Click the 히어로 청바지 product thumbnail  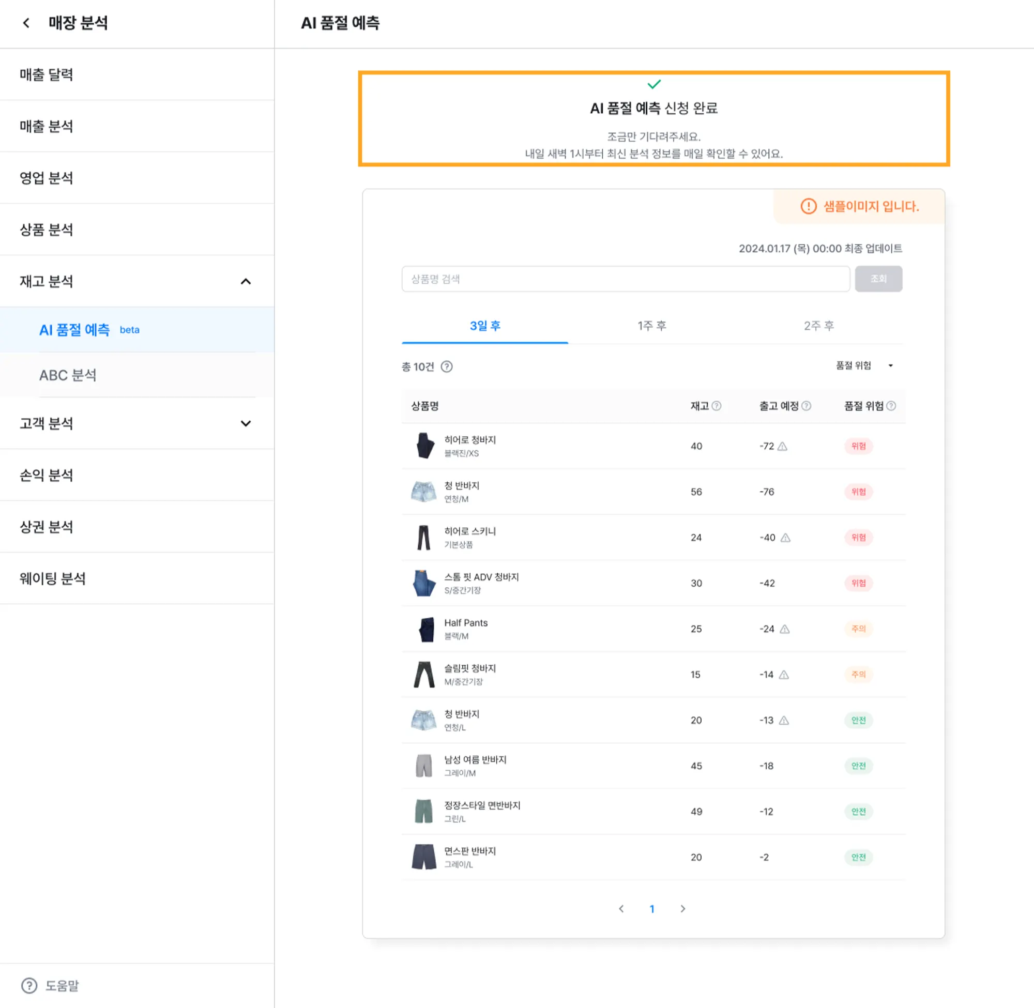tap(424, 446)
